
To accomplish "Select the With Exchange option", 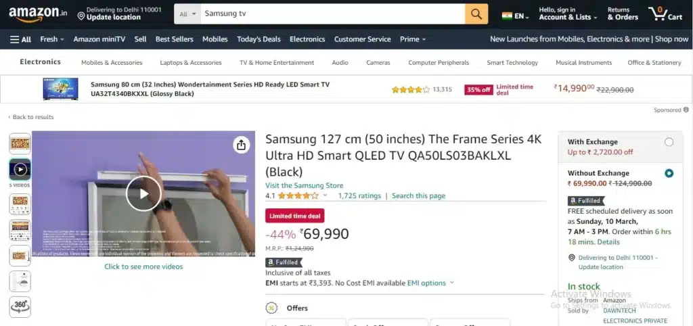I will [669, 142].
